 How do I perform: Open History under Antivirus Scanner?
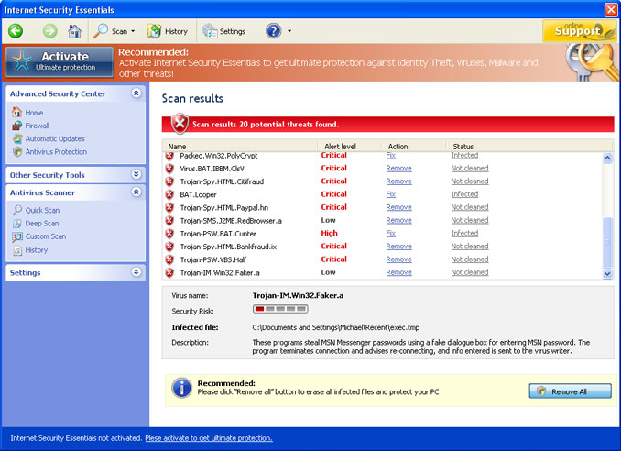tap(37, 250)
